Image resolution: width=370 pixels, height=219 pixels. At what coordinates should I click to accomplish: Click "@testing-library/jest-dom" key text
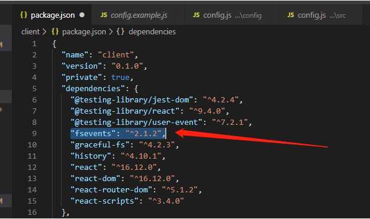tap(132, 100)
